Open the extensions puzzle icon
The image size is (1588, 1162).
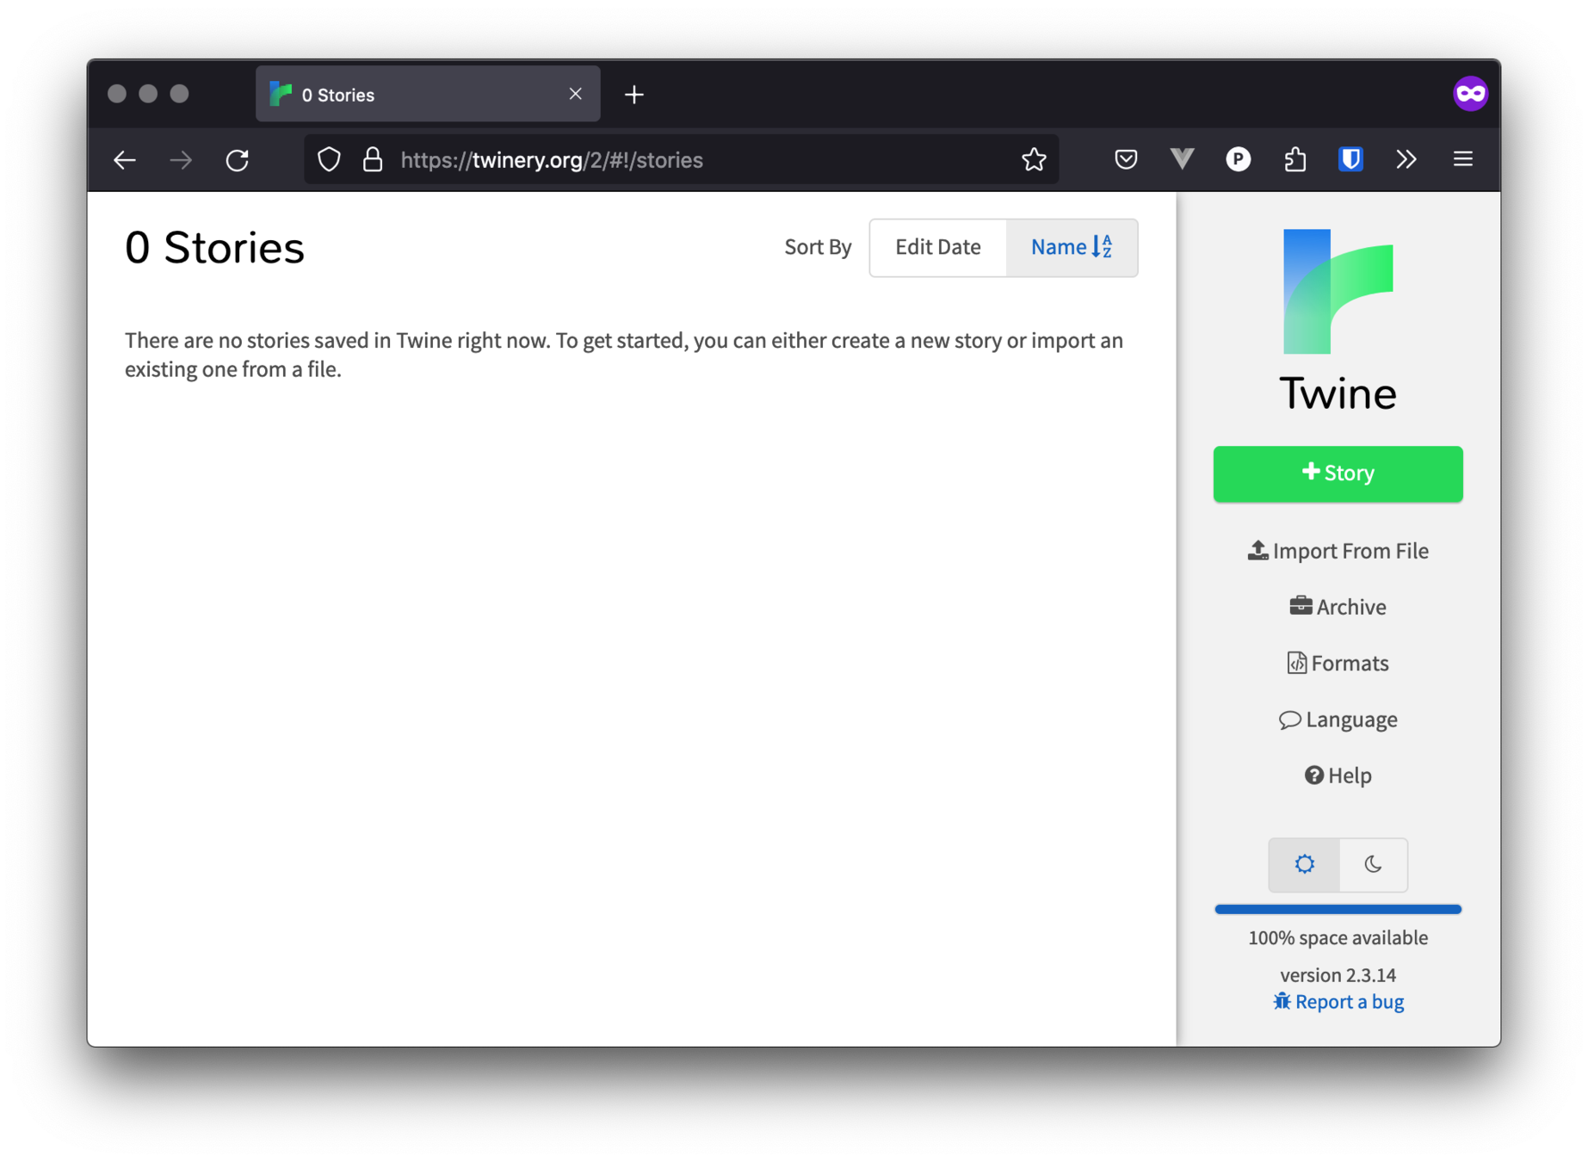pyautogui.click(x=1294, y=159)
